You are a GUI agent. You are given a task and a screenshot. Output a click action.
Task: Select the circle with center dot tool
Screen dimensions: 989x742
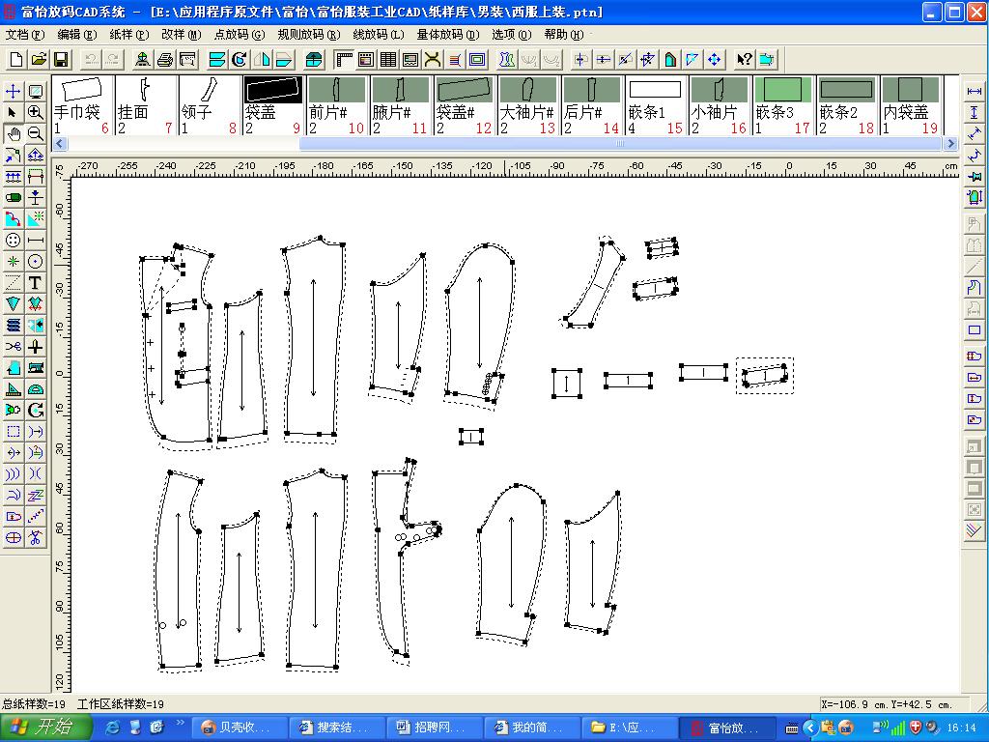[x=36, y=261]
